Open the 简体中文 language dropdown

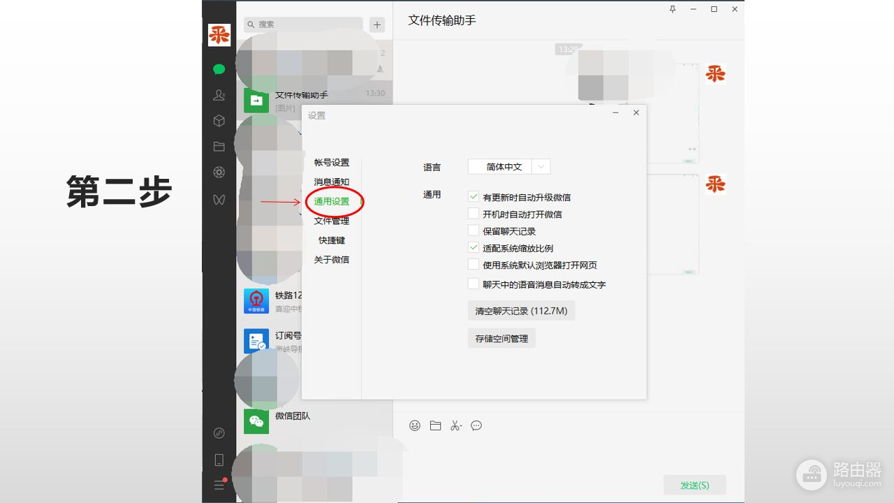(509, 167)
